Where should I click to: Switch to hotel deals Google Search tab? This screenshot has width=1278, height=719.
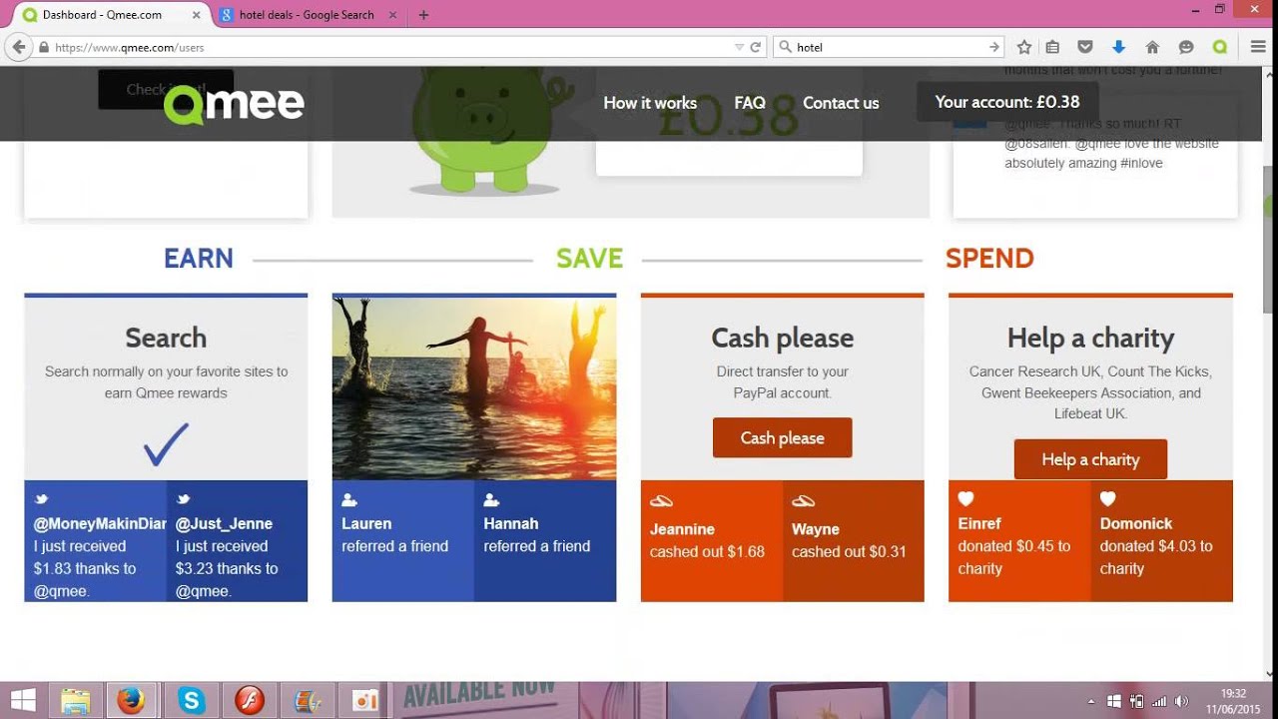[x=306, y=15]
